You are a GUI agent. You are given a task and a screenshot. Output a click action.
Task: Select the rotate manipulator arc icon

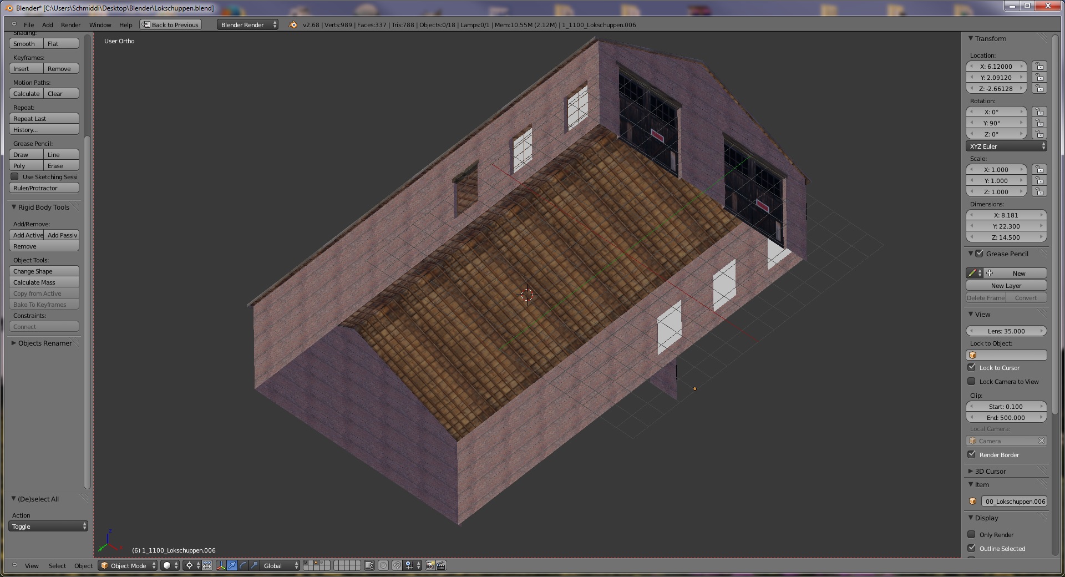point(243,565)
